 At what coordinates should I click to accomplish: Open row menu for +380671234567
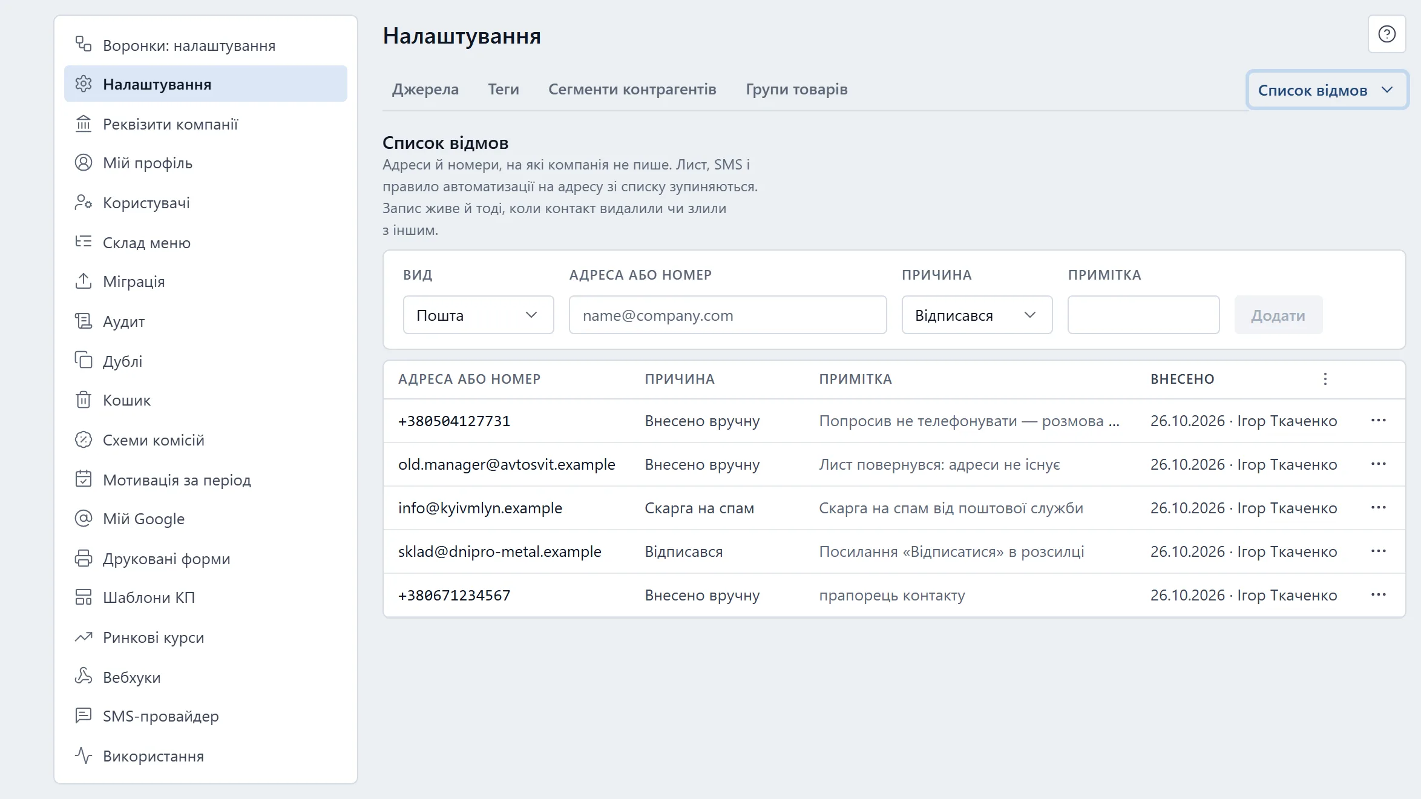[1378, 594]
